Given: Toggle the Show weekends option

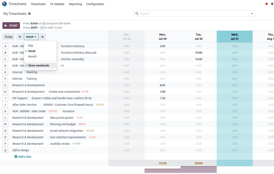Looking at the screenshot, I should click(40, 65).
